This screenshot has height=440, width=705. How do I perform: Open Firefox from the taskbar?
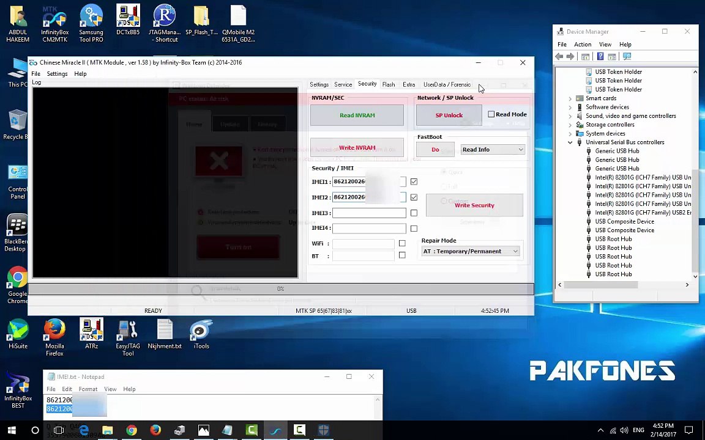coord(155,430)
